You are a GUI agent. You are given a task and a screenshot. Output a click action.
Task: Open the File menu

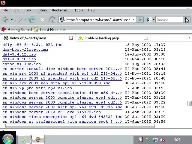click(x=5, y=10)
